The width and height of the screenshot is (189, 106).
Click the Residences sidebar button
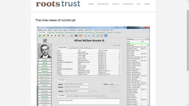45,69
